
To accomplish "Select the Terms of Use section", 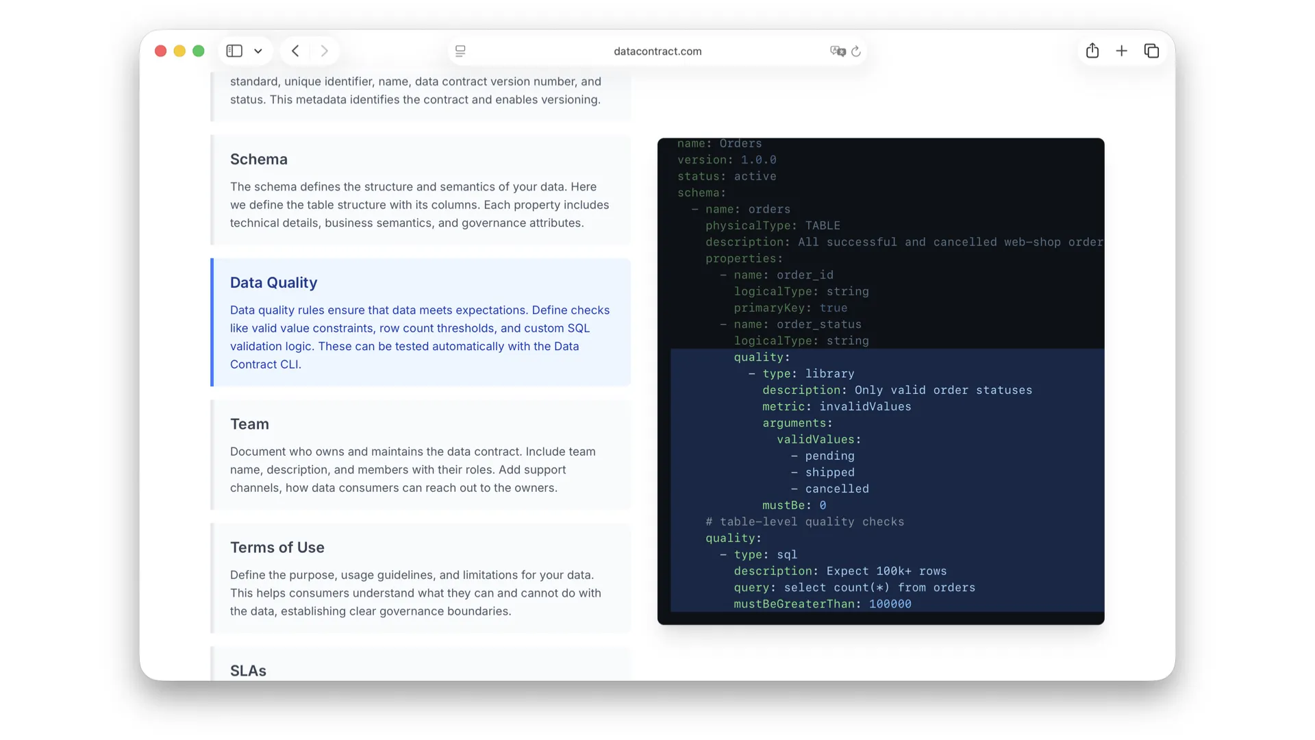I will 421,578.
